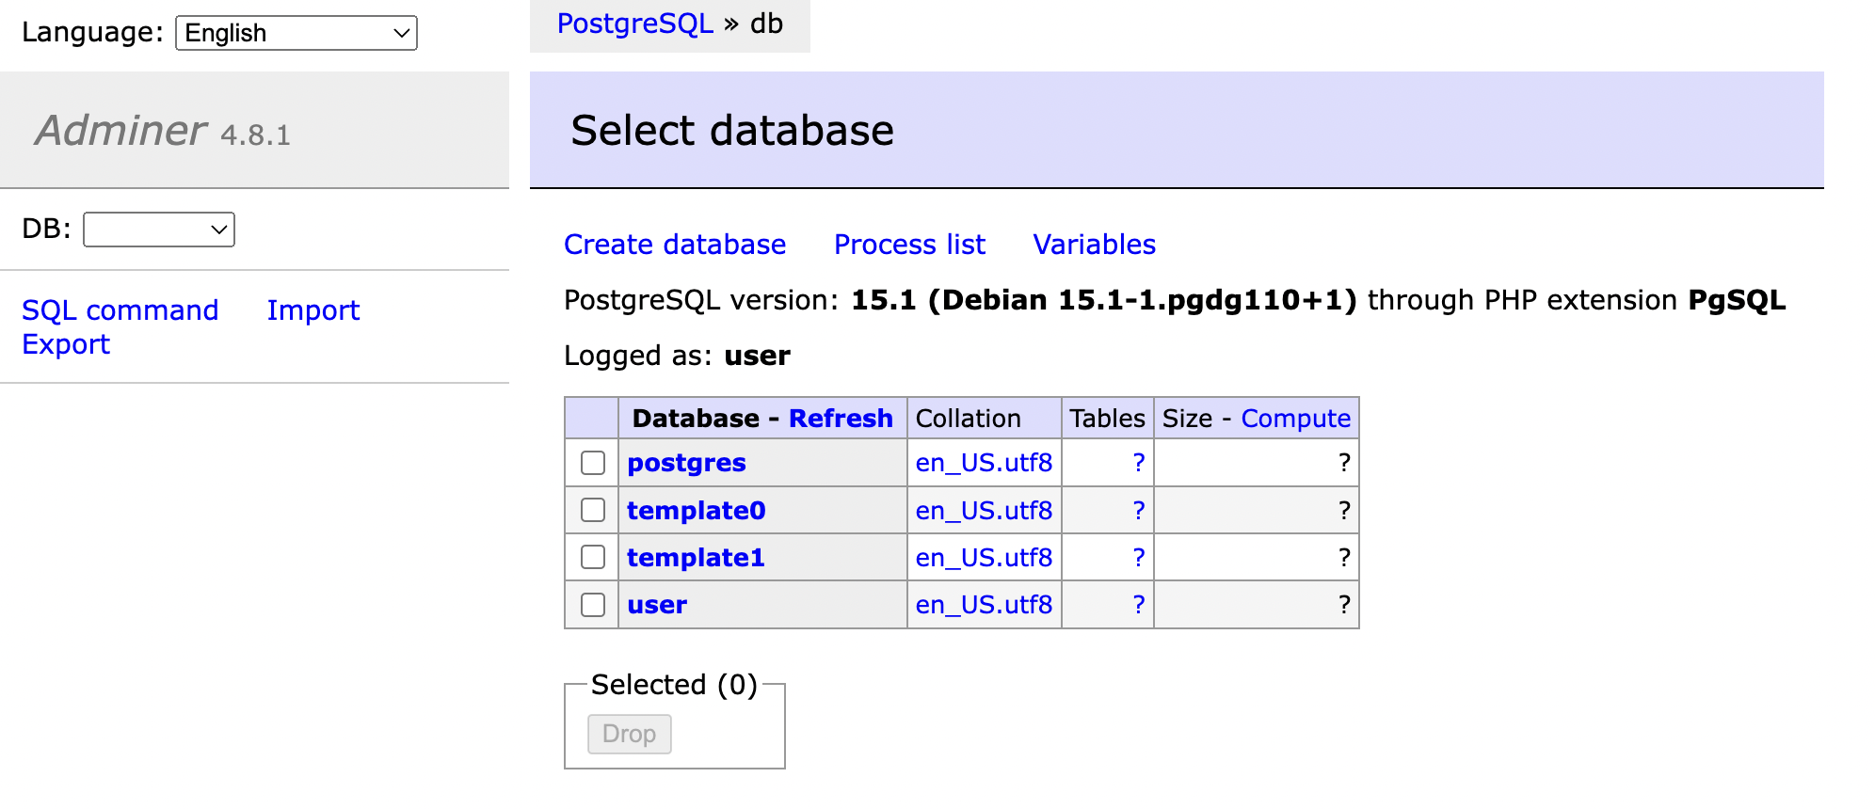Open the template1 database

(696, 557)
